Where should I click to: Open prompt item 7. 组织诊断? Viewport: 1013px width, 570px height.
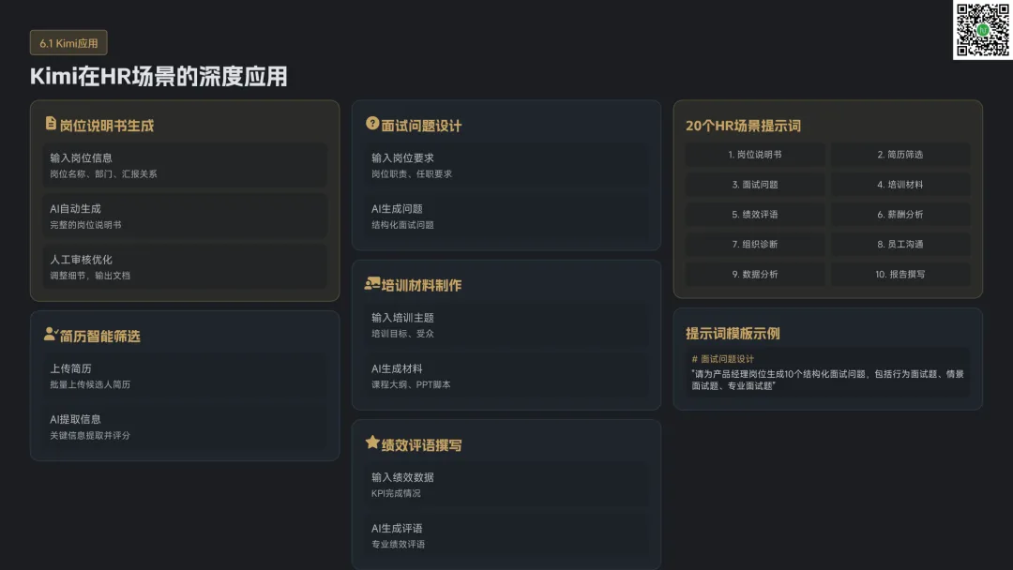755,245
